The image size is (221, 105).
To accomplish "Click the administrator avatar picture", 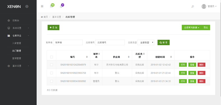I will click(204, 6).
